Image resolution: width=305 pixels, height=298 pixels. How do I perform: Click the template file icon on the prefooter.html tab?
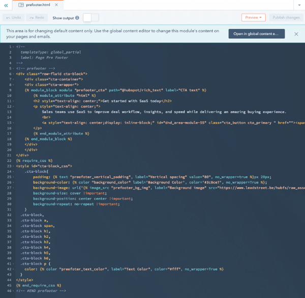21,5
